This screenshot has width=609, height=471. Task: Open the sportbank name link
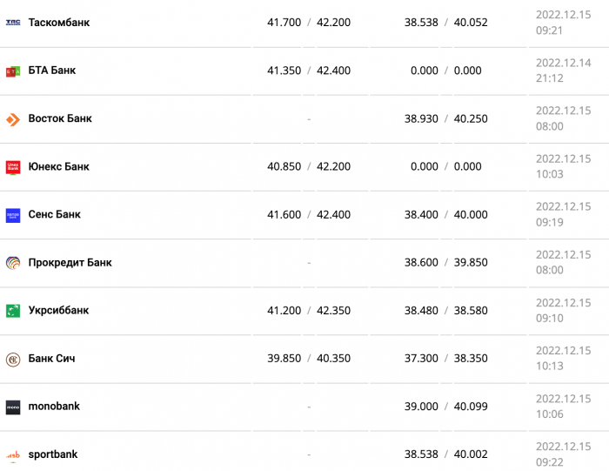[53, 454]
